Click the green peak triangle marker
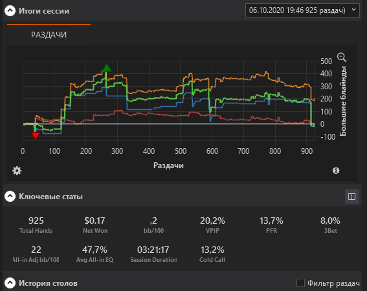The height and width of the screenshot is (291, 367). tap(107, 68)
